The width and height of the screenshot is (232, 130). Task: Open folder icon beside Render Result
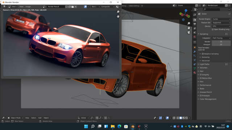tap(72, 6)
